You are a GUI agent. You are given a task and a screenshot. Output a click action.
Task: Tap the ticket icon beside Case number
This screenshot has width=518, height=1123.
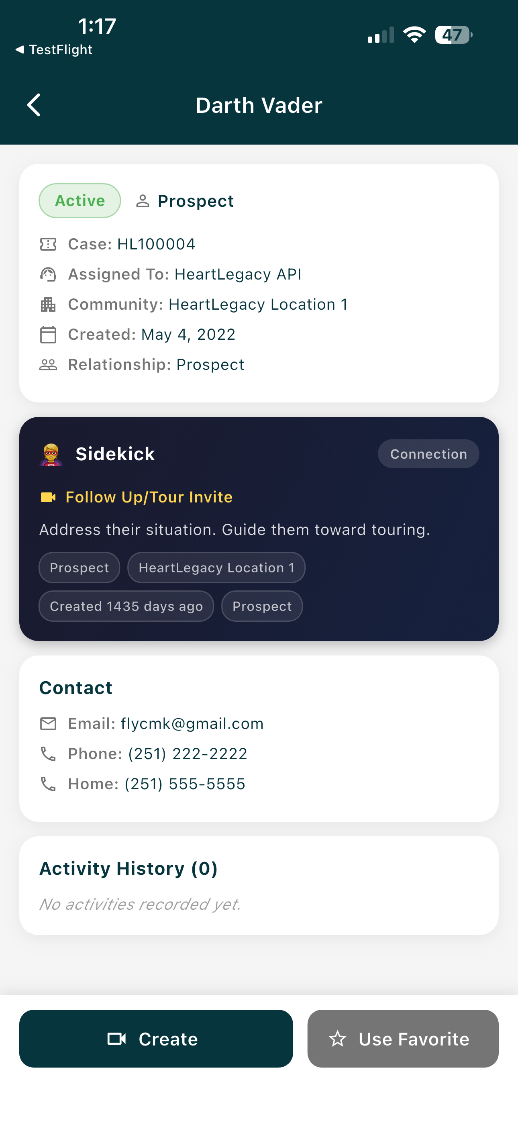48,244
